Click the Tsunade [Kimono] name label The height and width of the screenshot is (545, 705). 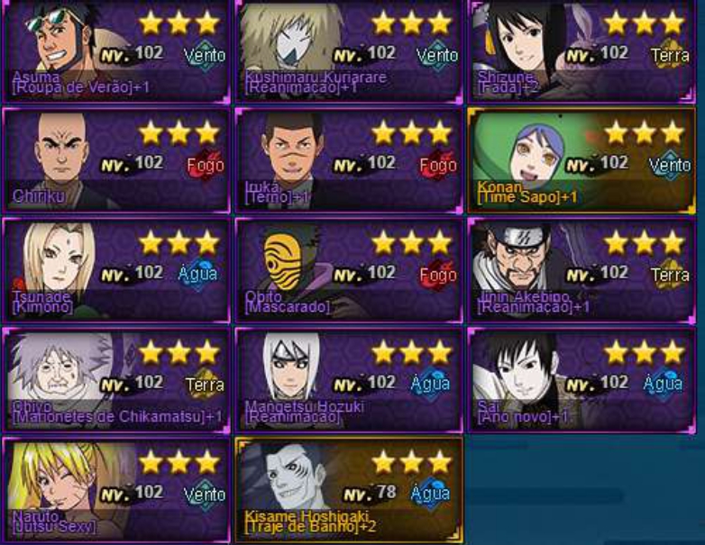42,302
